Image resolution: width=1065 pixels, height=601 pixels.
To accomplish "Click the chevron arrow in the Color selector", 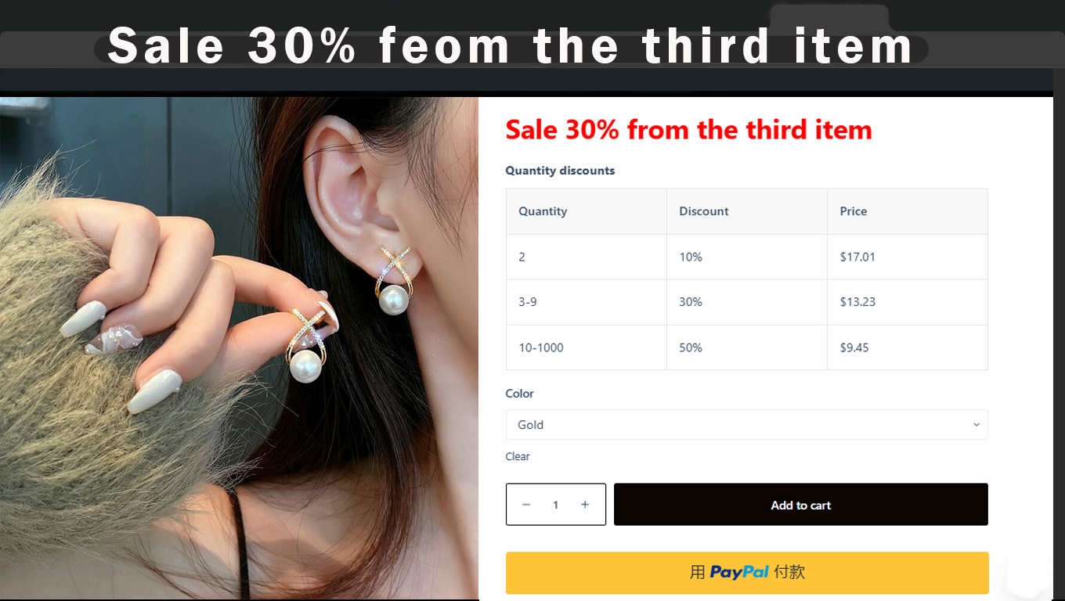I will click(x=977, y=425).
